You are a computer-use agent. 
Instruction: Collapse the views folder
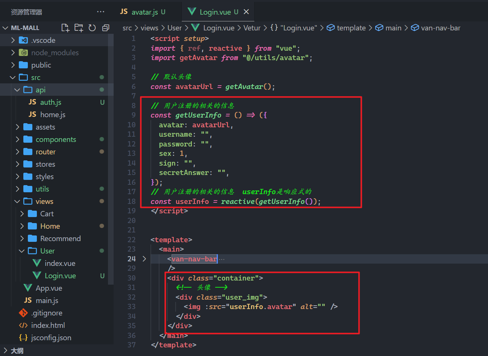point(17,201)
